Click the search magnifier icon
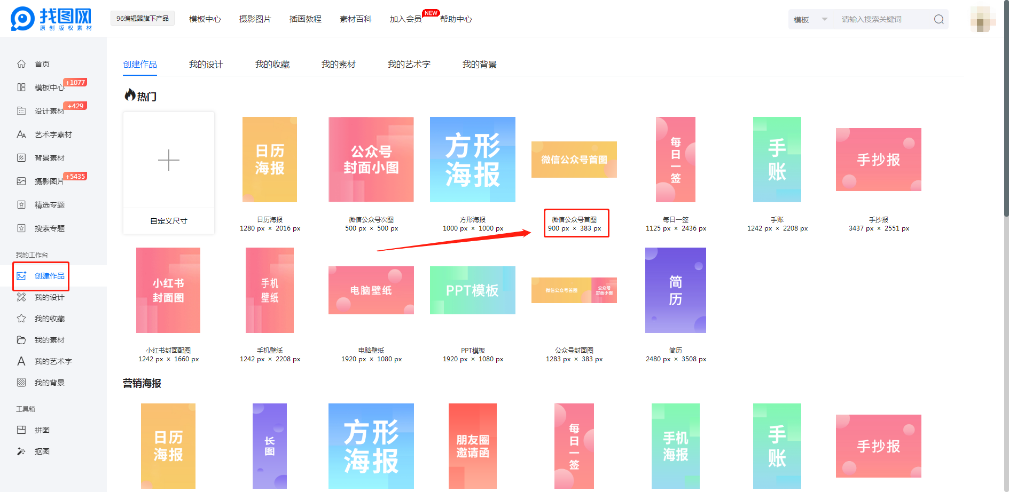Screen dimensions: 1009x492 pyautogui.click(x=938, y=20)
